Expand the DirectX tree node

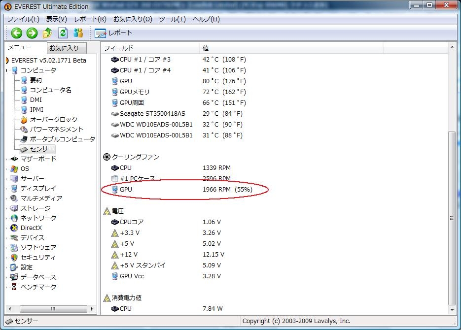6,228
